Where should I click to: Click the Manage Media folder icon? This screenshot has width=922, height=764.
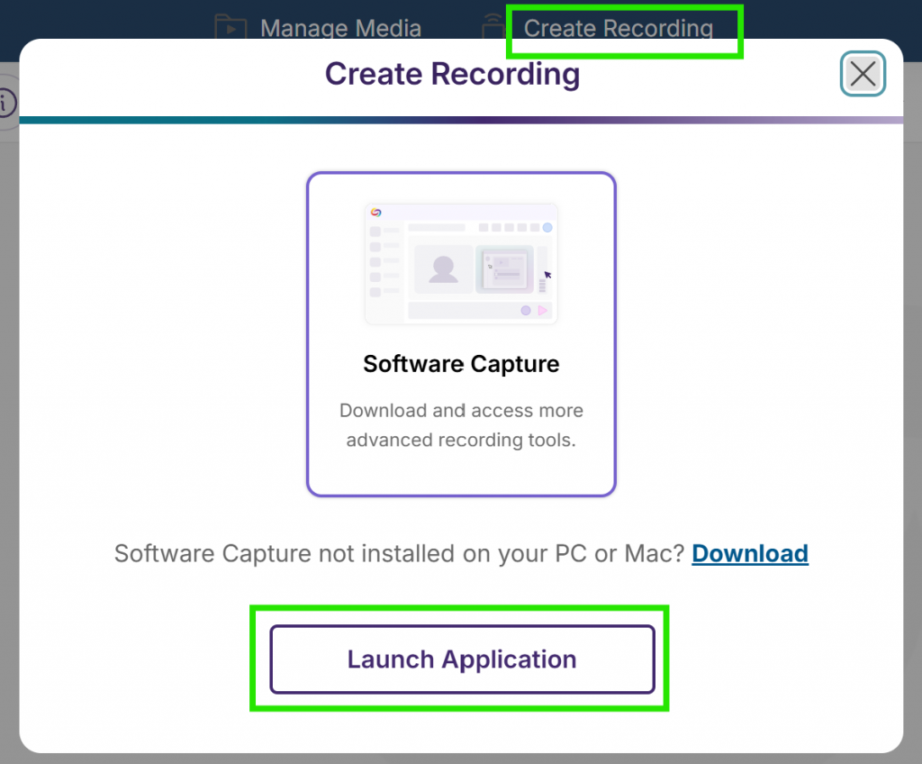click(x=230, y=27)
